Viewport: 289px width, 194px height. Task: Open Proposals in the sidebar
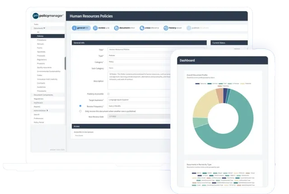(x=41, y=56)
